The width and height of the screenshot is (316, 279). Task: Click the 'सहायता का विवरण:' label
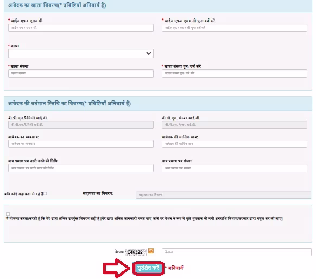point(98,193)
